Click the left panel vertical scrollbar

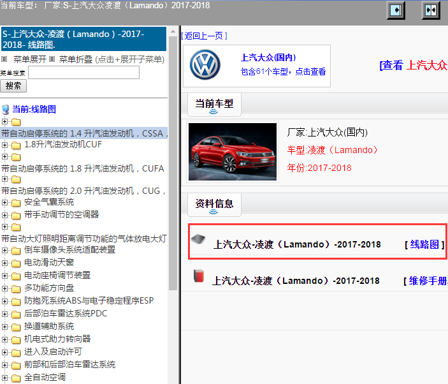pos(173,163)
